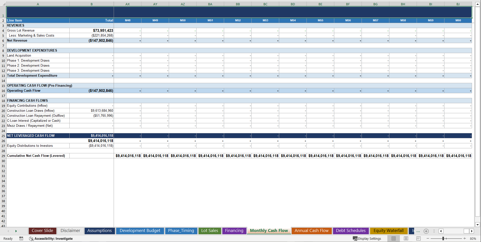The height and width of the screenshot is (242, 481).
Task: Click the green next-sheet navigation arrow
Action: [16, 231]
